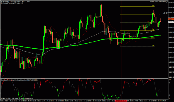Click the 80 level label on stochastic scale
Screen dimensions: 174x102
[170, 83]
